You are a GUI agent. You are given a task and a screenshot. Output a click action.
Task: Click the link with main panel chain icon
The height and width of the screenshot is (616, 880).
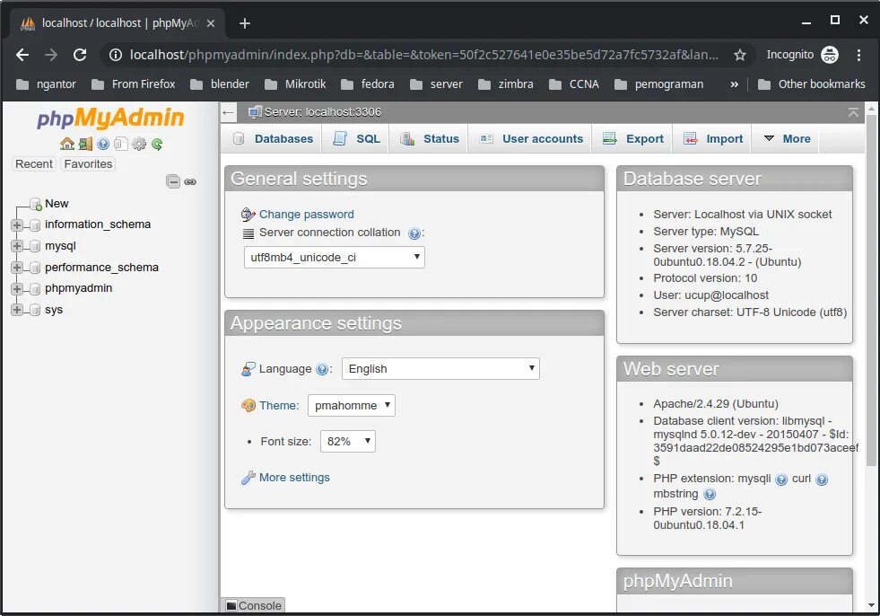(x=190, y=181)
